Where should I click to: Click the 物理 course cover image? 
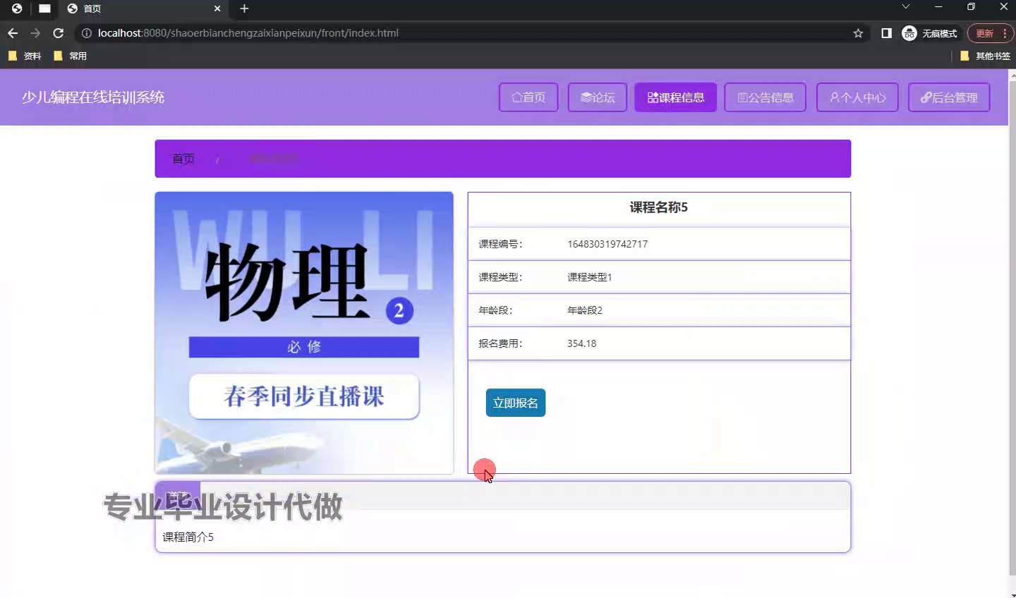pyautogui.click(x=304, y=333)
